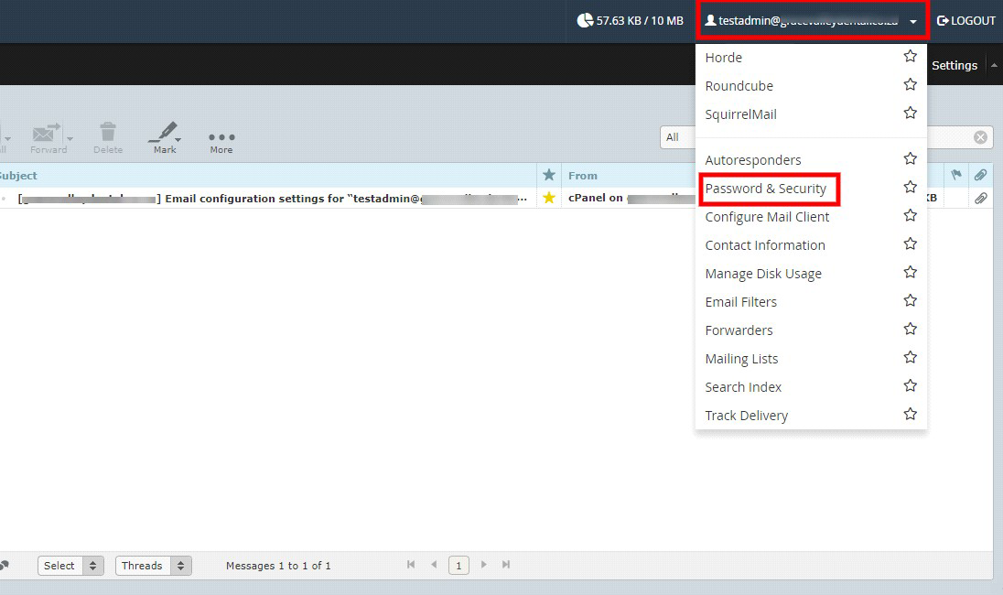1003x595 pixels.
Task: Open the Threads sorting dropdown
Action: point(153,565)
